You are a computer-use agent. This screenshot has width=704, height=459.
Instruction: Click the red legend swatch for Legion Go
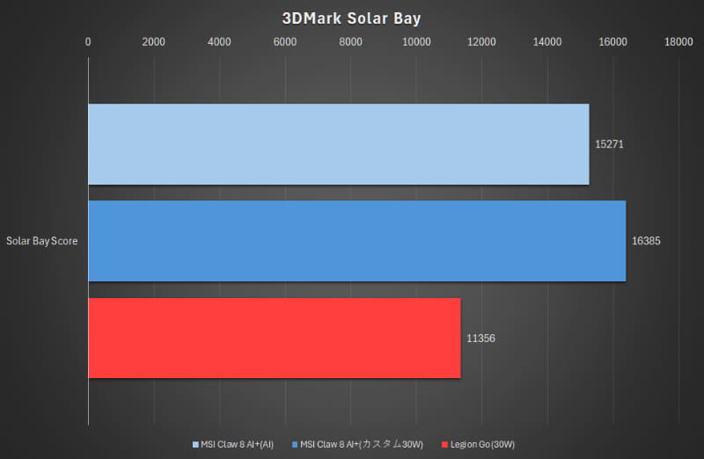point(445,445)
